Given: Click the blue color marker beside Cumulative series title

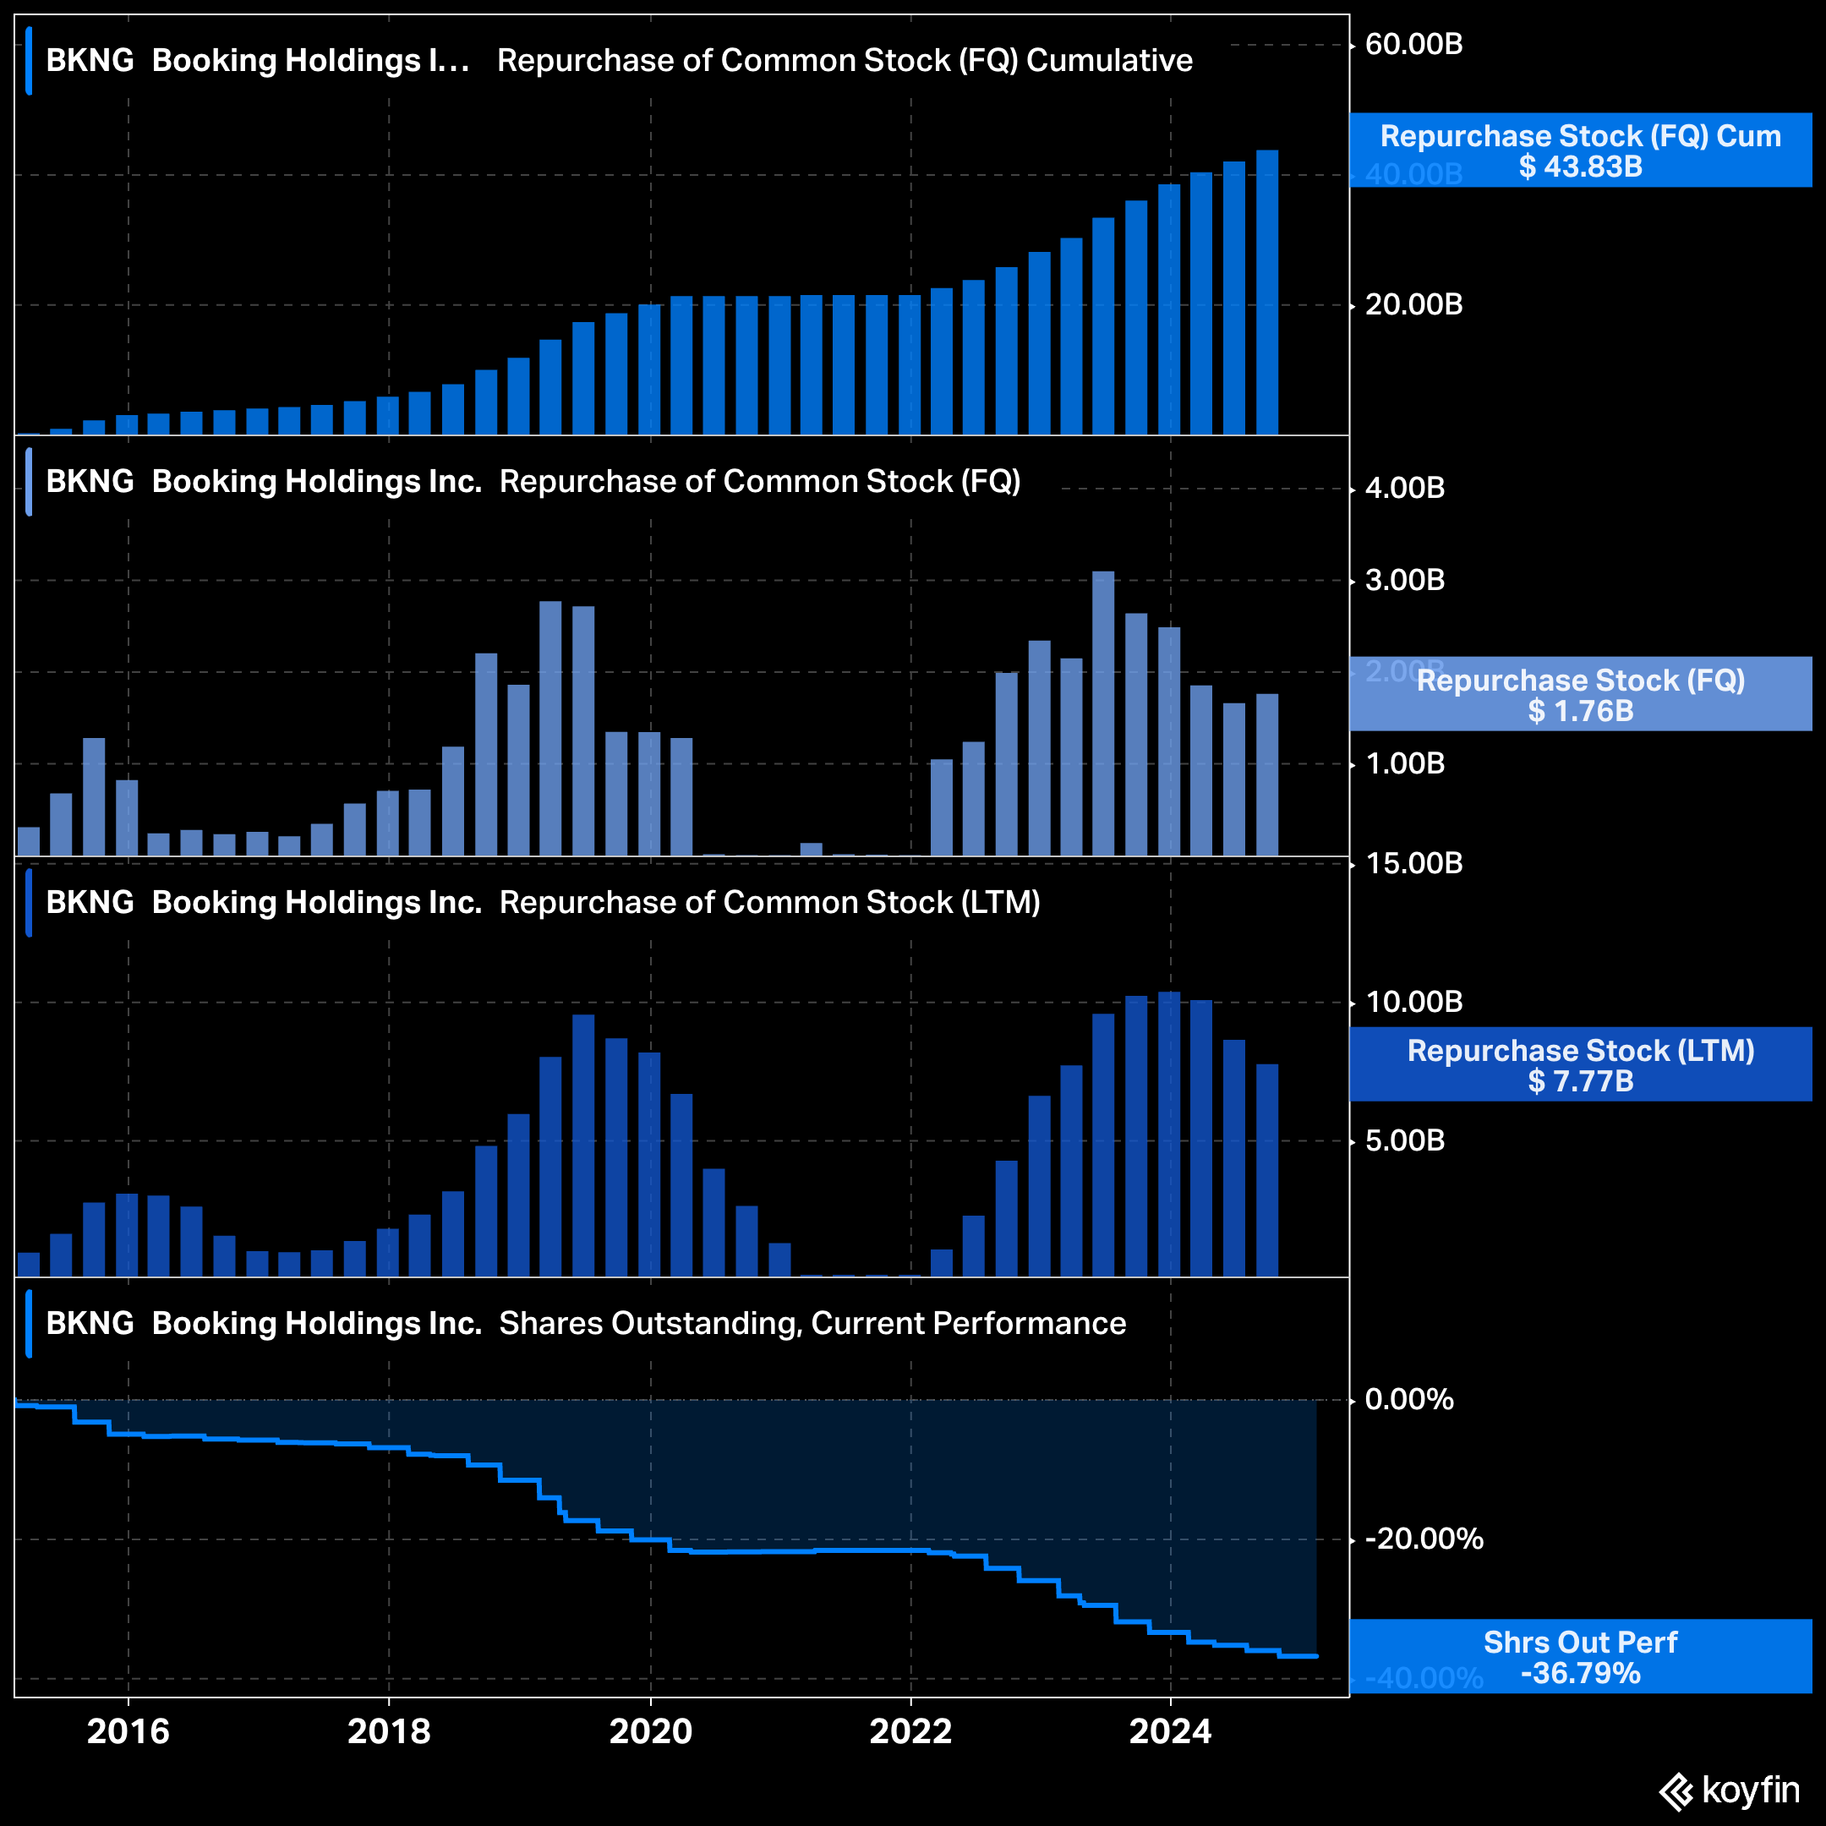Looking at the screenshot, I should click(x=30, y=61).
